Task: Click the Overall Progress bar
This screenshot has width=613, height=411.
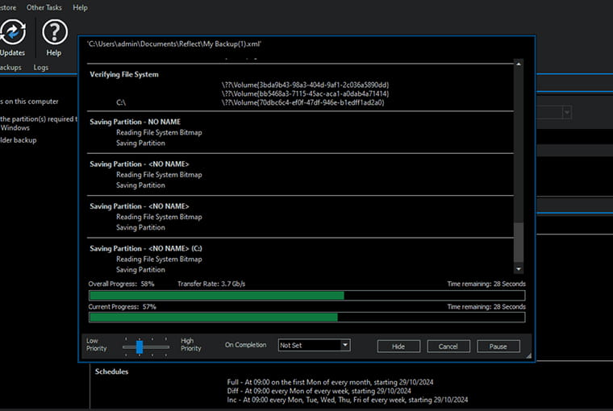Action: tap(306, 296)
